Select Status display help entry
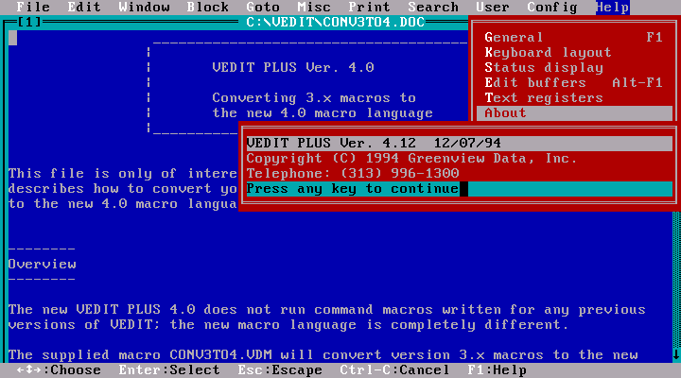681x378 pixels. click(574, 68)
